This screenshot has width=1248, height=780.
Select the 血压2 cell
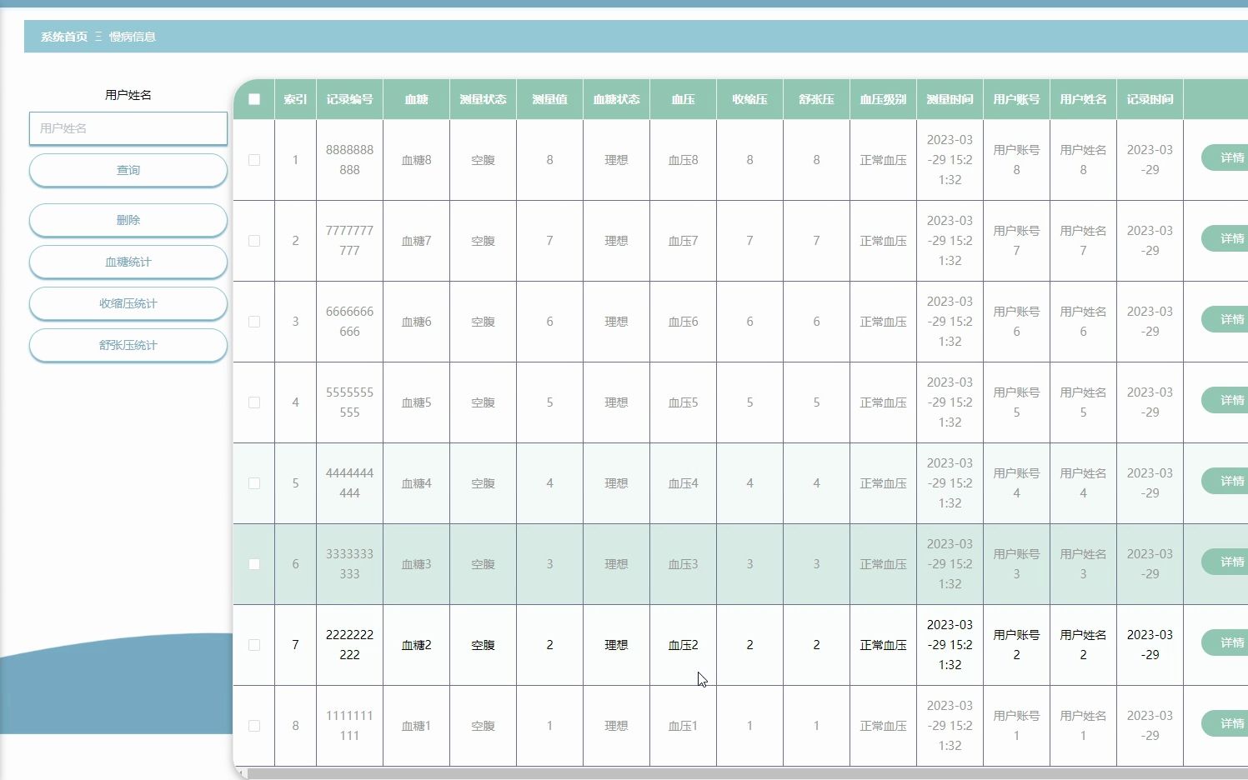point(683,645)
